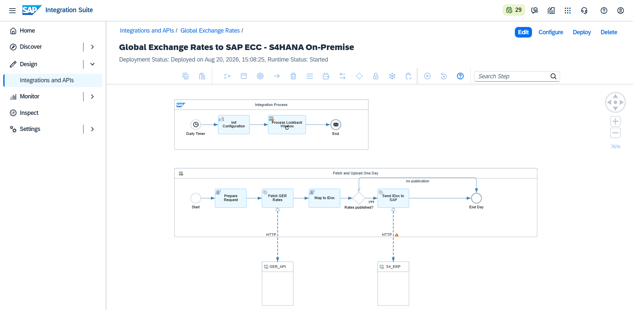Click the SAP logo
The height and width of the screenshot is (310, 633).
click(x=32, y=10)
